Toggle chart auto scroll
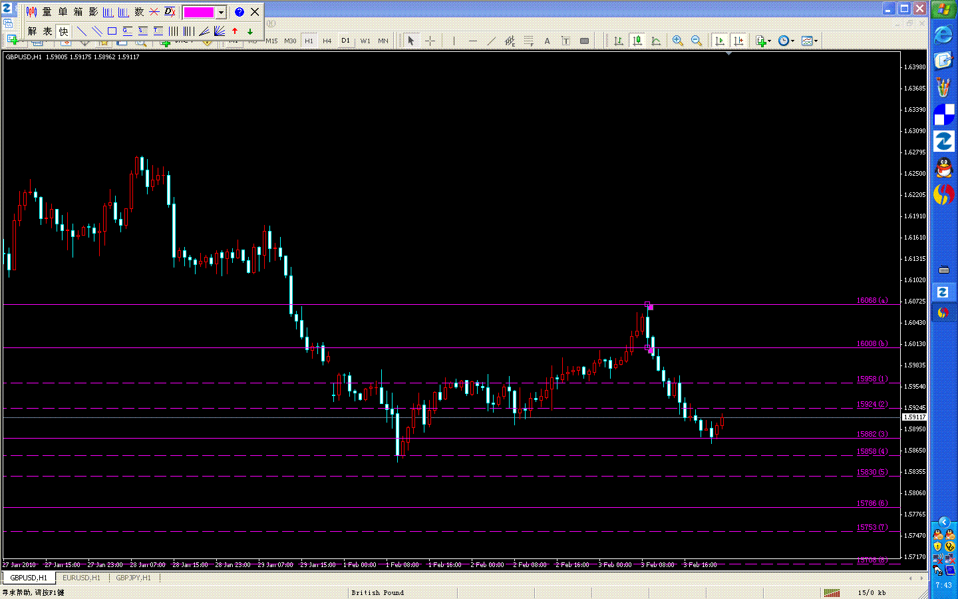The image size is (958, 599). [x=720, y=41]
